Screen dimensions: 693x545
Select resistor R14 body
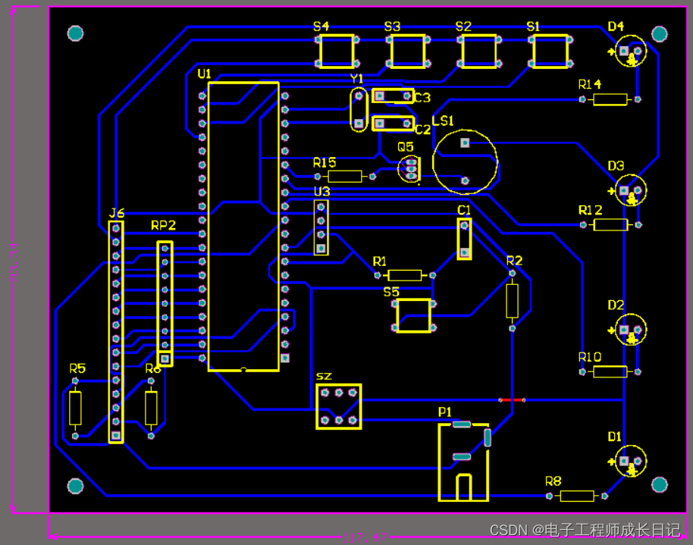coord(610,99)
